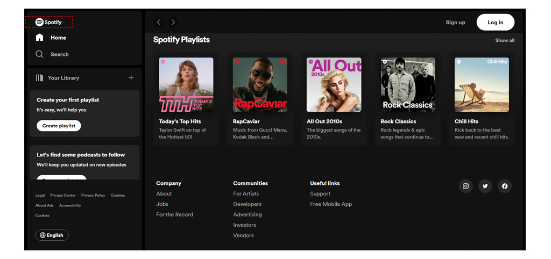
Task: Click Show all for Spotify Playlists
Action: 505,40
